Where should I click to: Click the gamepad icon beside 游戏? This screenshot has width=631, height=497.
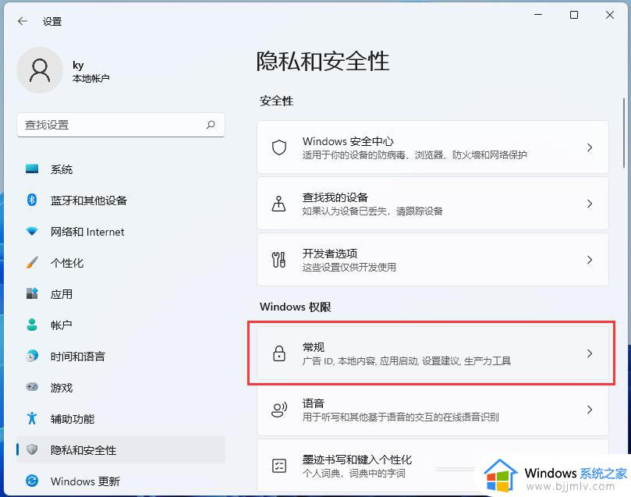32,387
